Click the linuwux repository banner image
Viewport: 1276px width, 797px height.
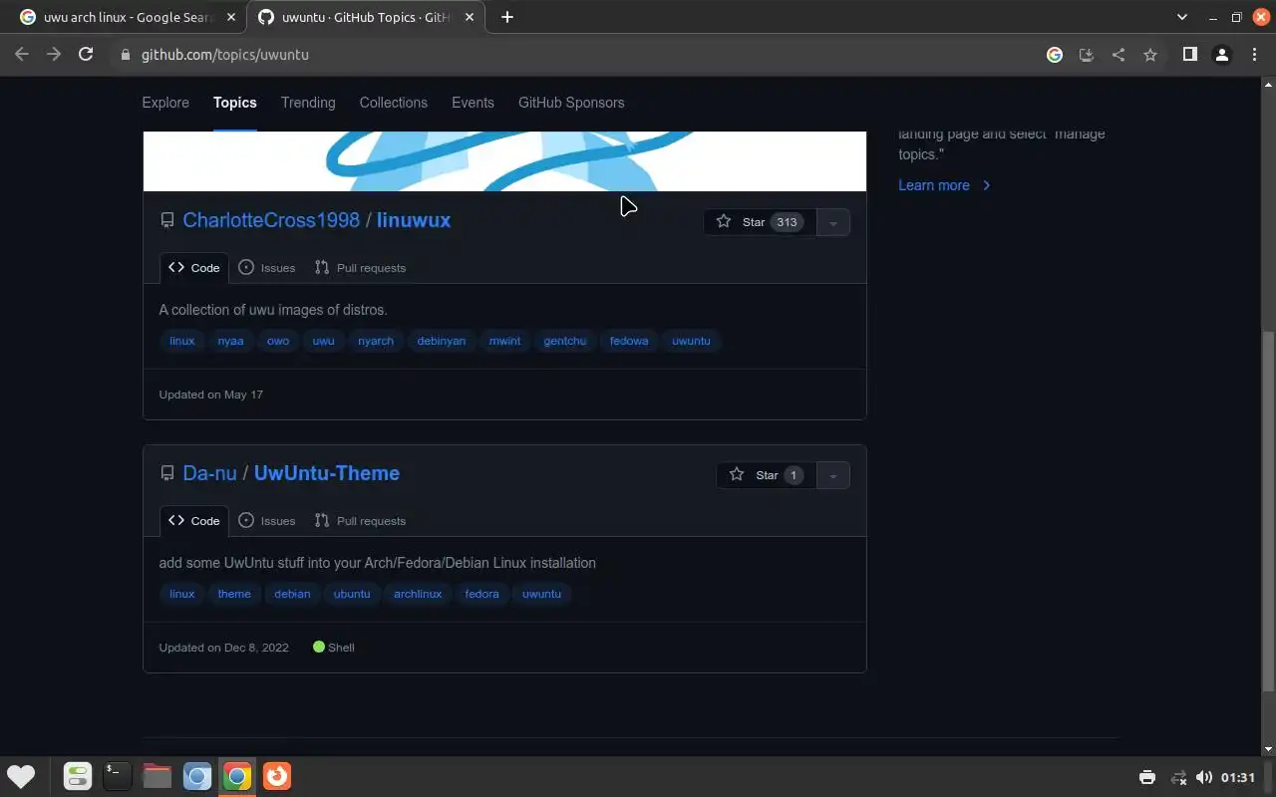[504, 160]
